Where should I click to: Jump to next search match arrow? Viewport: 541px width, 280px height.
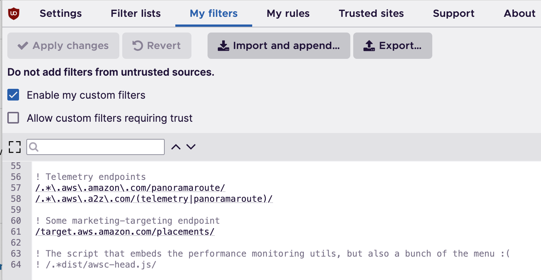pyautogui.click(x=191, y=147)
